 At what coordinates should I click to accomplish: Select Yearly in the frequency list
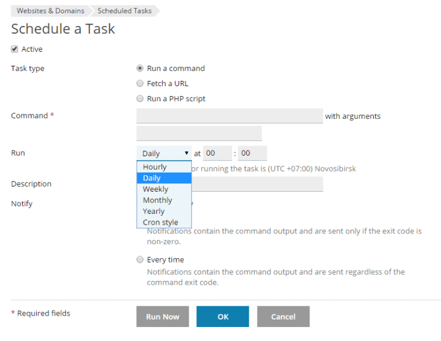pos(154,211)
